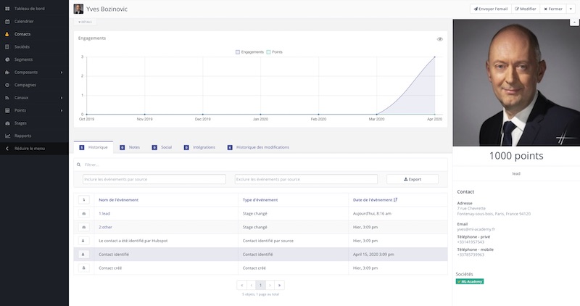Go to previous page pagination arrow
The image size is (580, 306).
coord(251,285)
